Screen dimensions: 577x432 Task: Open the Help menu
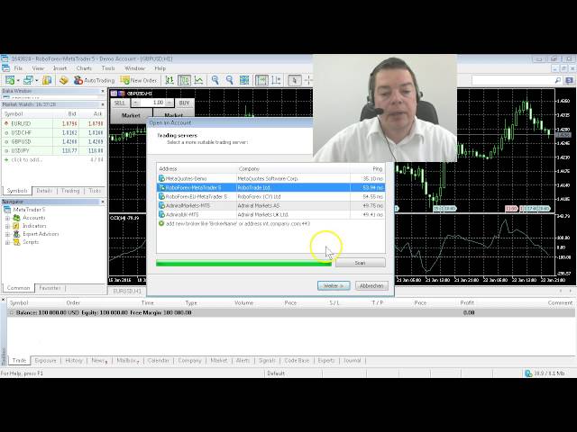pos(160,68)
